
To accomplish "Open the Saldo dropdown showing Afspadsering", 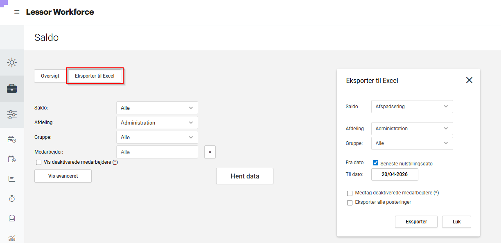I will coord(412,107).
